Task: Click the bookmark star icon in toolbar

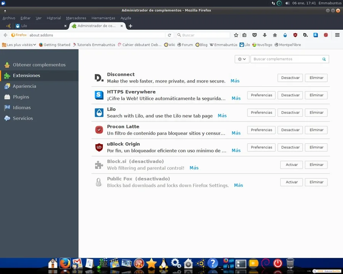Action: tap(236, 35)
